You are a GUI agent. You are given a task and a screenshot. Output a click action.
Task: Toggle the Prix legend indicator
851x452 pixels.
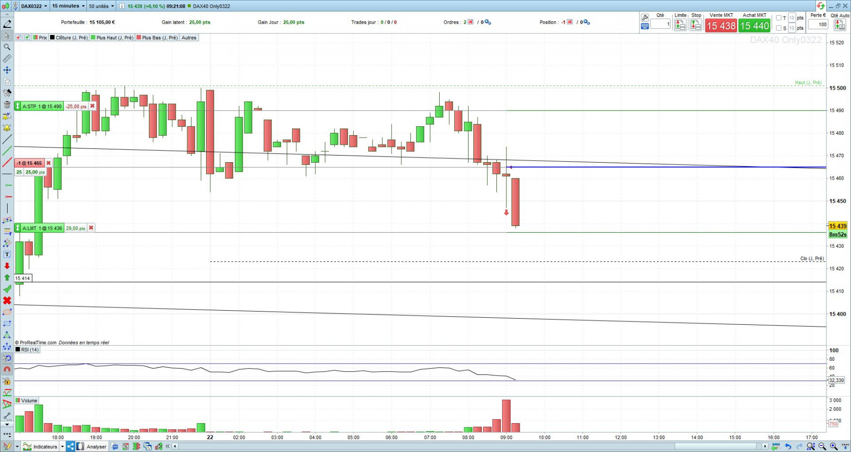40,37
